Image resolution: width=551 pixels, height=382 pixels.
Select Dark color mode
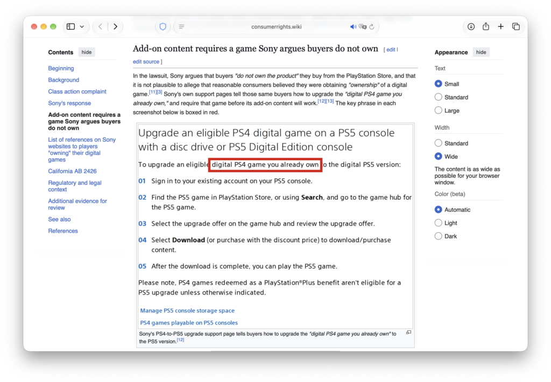coord(438,236)
